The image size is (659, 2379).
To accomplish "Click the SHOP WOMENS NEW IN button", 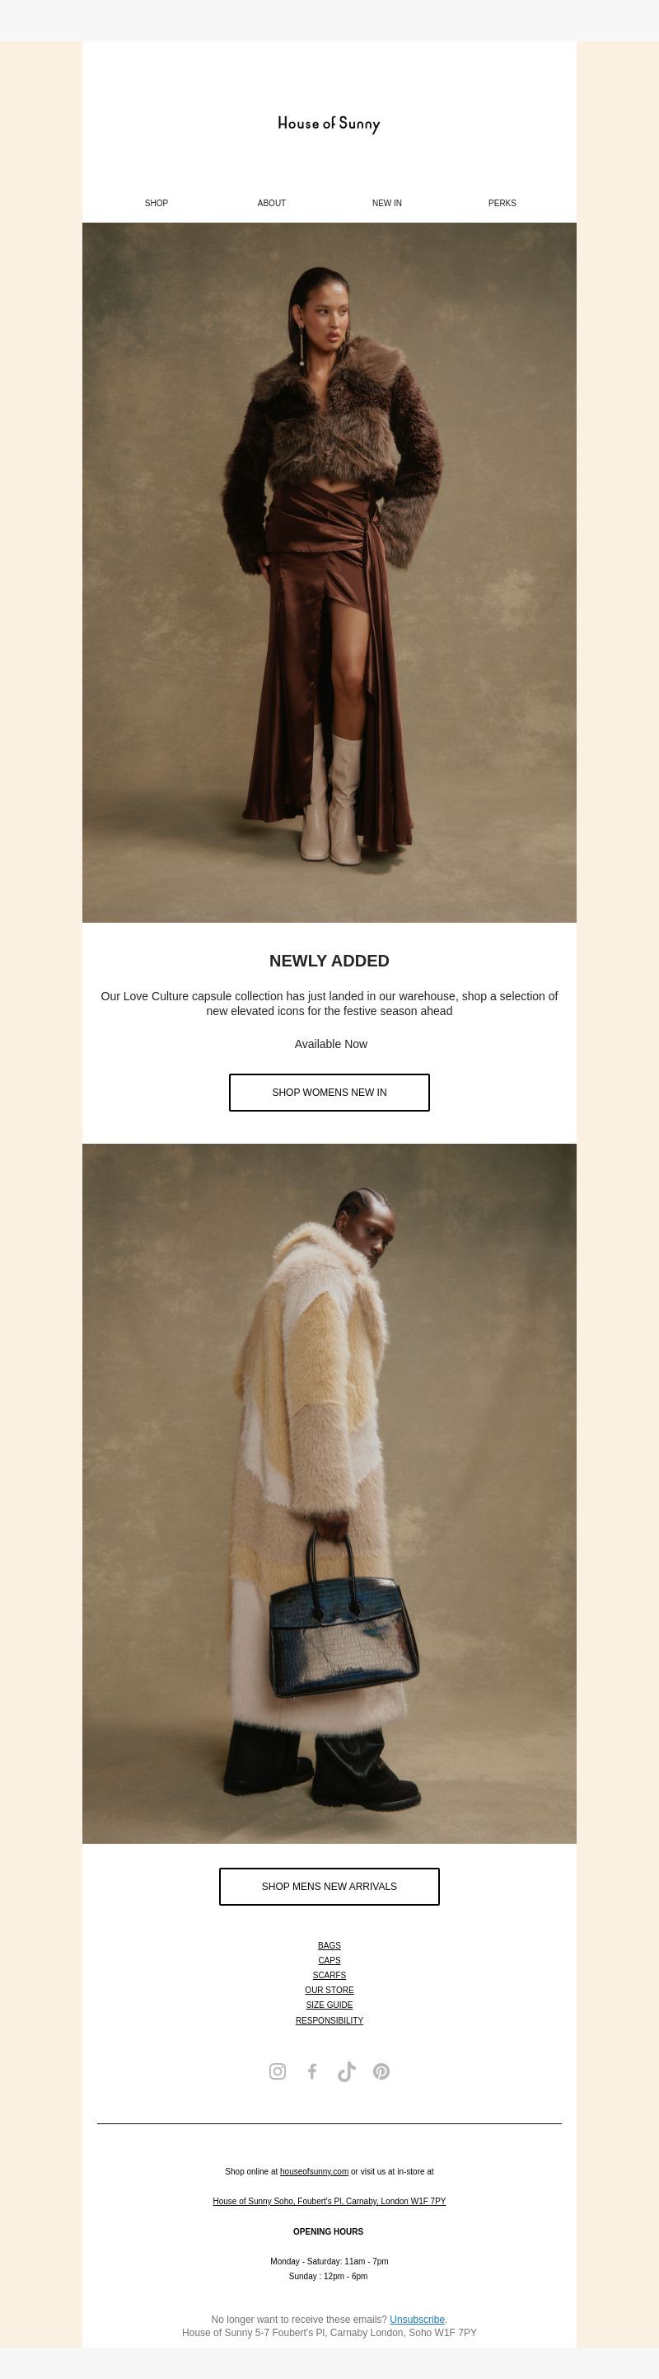I will [x=329, y=1093].
